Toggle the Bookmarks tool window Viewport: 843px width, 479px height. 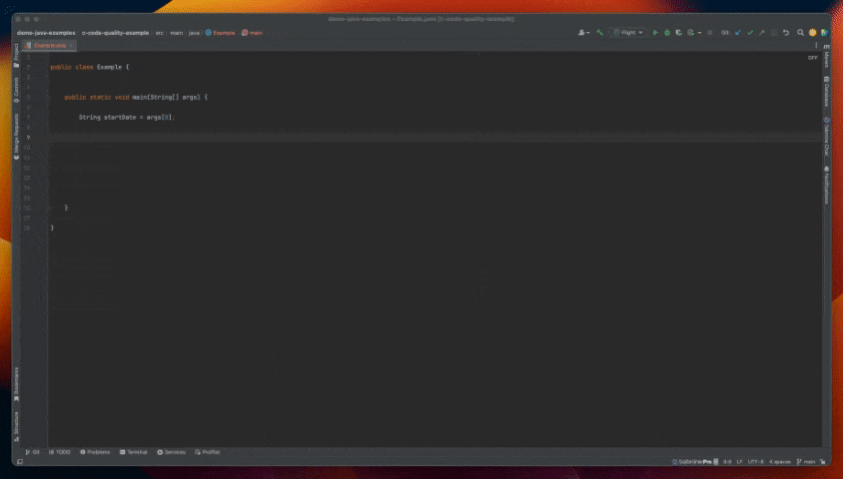(x=16, y=377)
